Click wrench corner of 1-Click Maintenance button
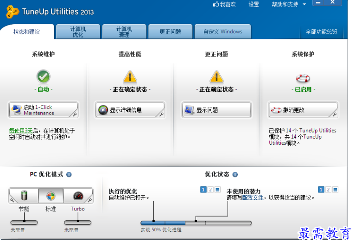 click(x=75, y=114)
